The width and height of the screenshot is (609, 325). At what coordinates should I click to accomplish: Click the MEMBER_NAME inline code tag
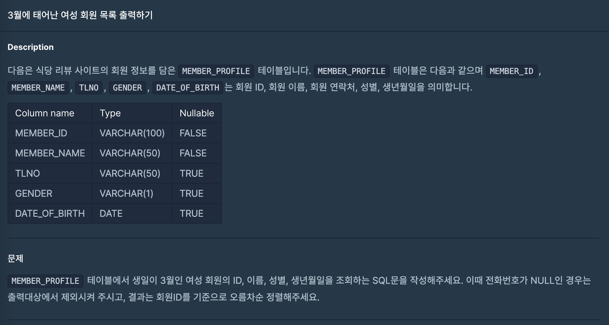[x=38, y=88]
